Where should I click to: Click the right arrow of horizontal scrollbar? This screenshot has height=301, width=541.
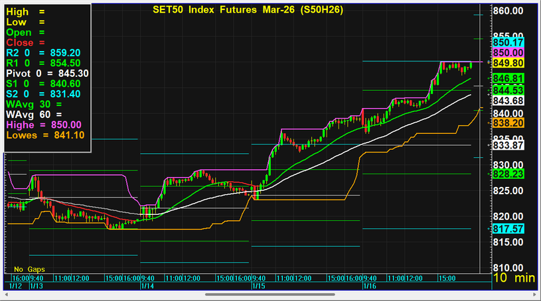coord(534,294)
